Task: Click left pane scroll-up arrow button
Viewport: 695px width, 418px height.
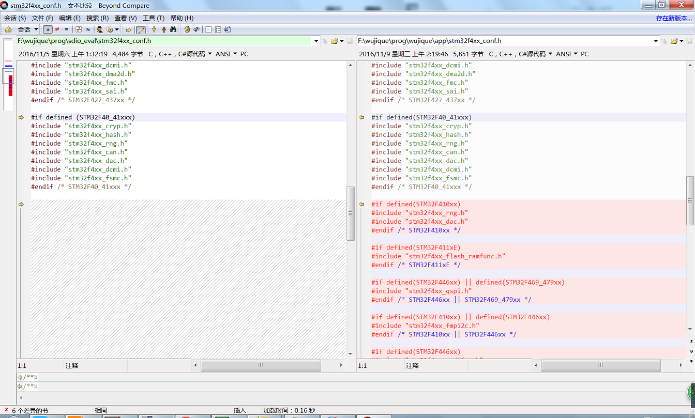Action: coord(351,65)
